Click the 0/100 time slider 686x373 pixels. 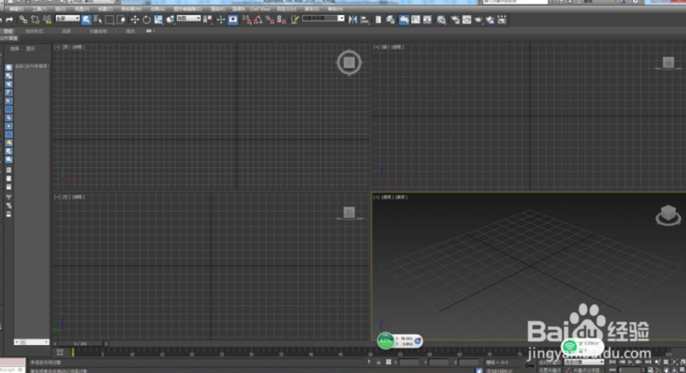point(81,344)
